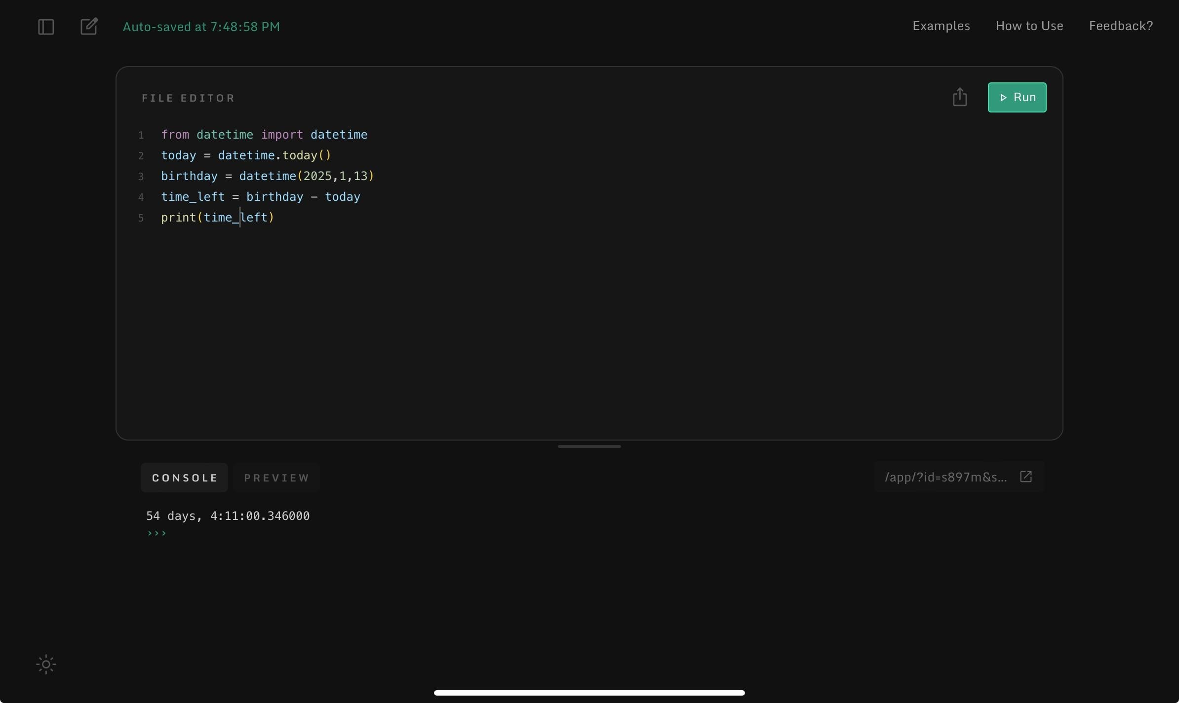Viewport: 1179px width, 703px height.
Task: Click the bottom scrollbar
Action: click(589, 693)
